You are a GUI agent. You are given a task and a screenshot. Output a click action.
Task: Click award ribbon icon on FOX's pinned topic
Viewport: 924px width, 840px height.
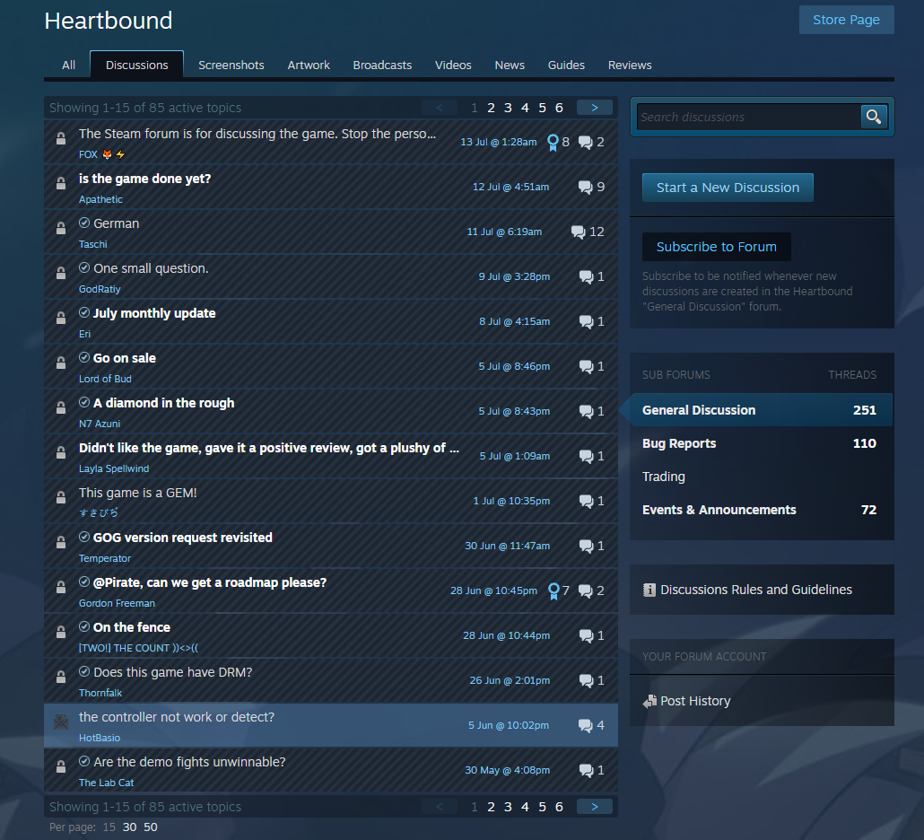tap(553, 142)
